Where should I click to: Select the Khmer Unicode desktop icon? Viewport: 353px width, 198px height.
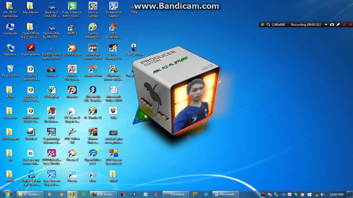93,136
